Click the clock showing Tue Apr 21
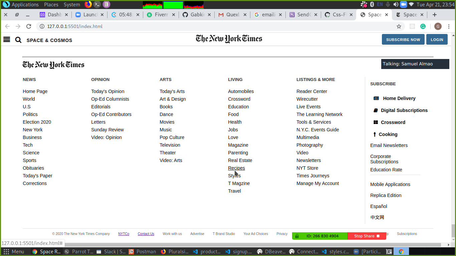The image size is (456, 256). pos(435,4)
